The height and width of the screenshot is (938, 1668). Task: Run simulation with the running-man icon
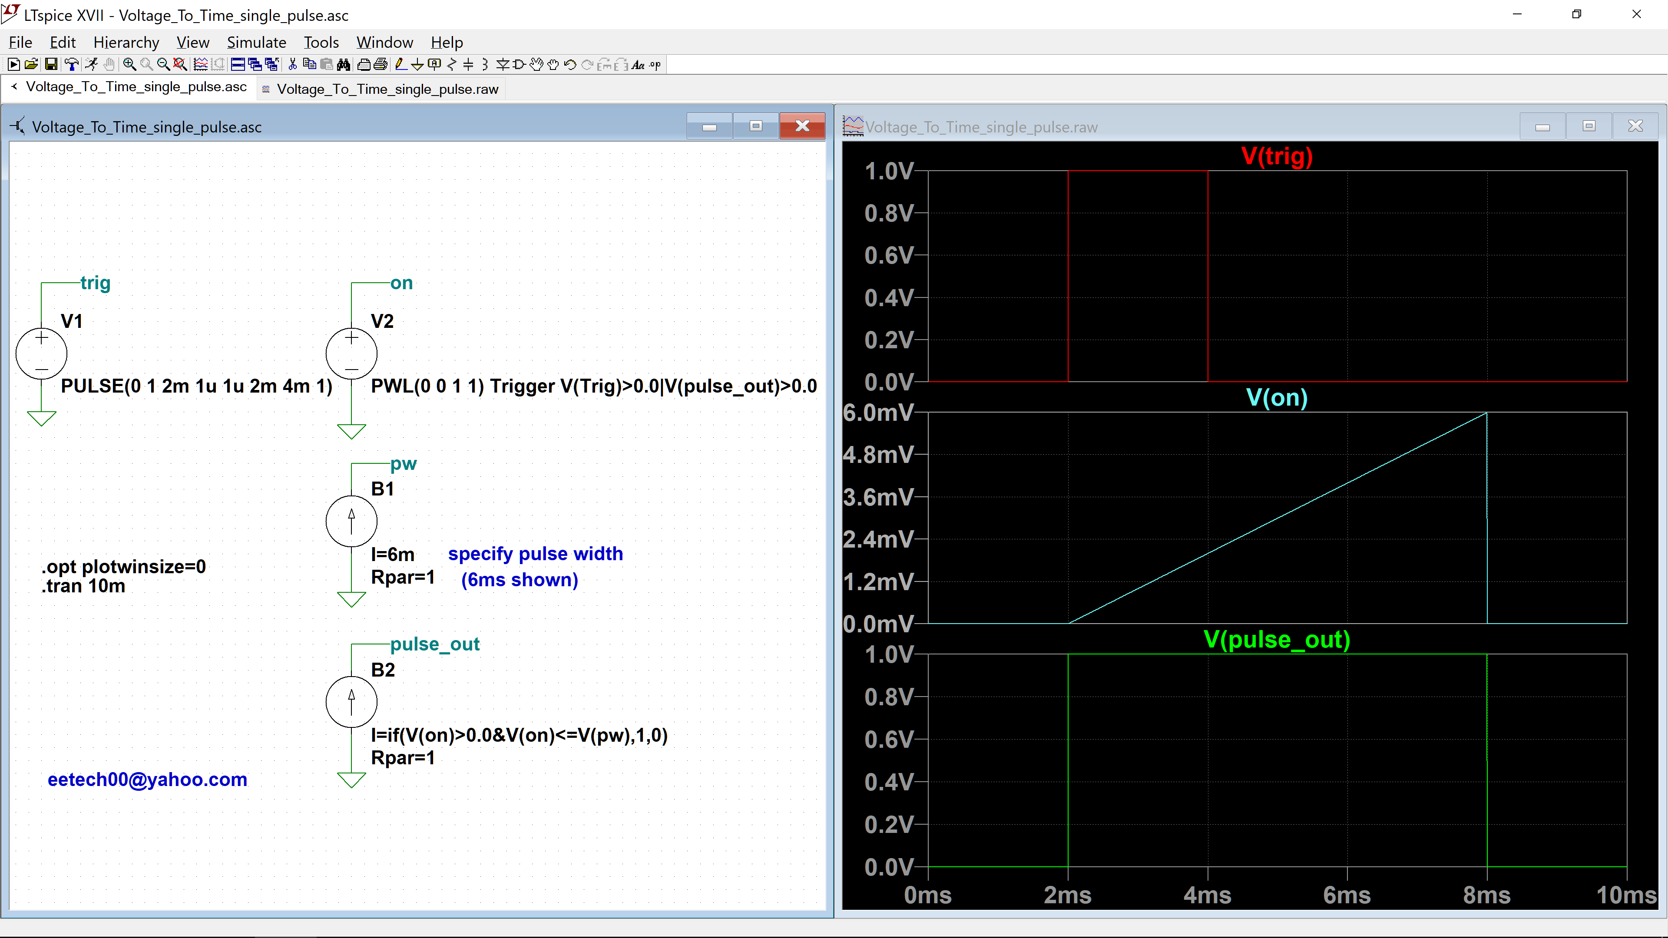91,65
